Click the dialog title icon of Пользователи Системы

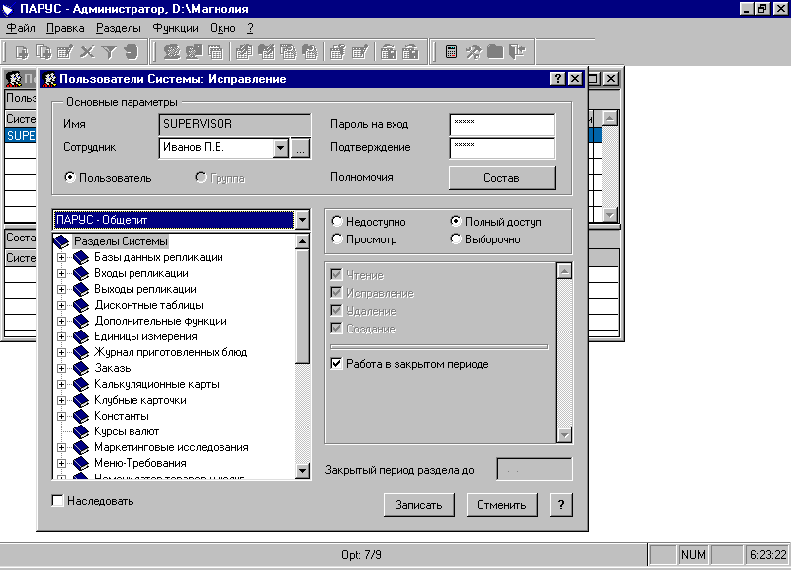[x=49, y=79]
